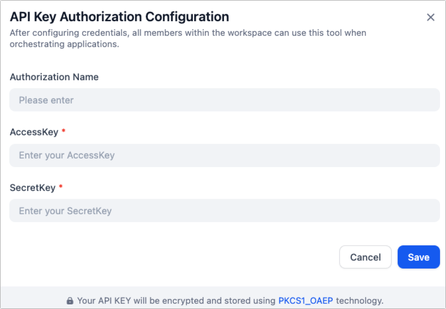Screen dimensions: 446x309
Task: Click the AccessKey field label
Action: coord(34,132)
